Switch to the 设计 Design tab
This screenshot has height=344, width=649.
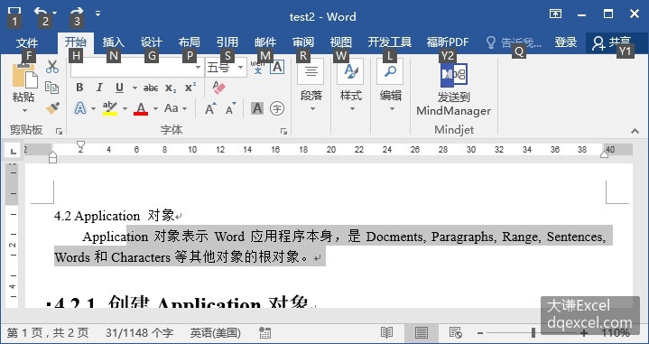(x=152, y=42)
